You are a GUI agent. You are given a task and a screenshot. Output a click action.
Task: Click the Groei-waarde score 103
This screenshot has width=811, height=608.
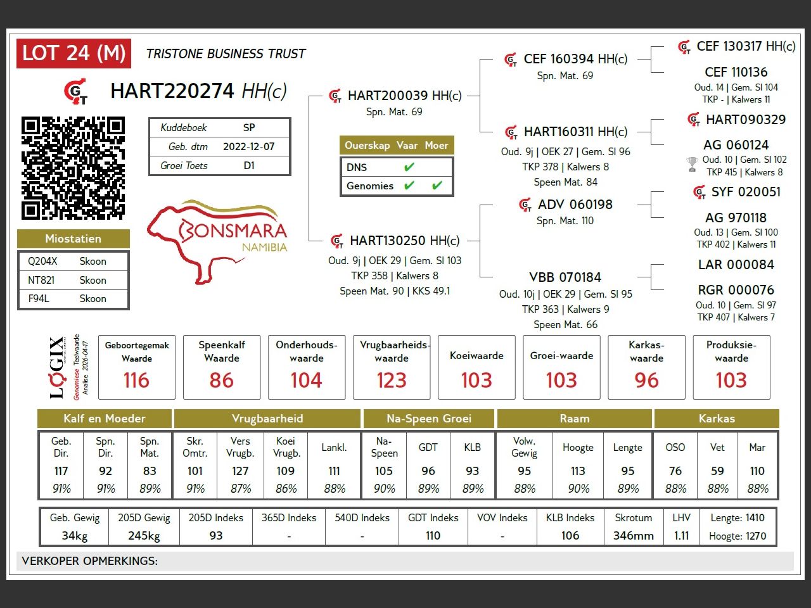[561, 381]
